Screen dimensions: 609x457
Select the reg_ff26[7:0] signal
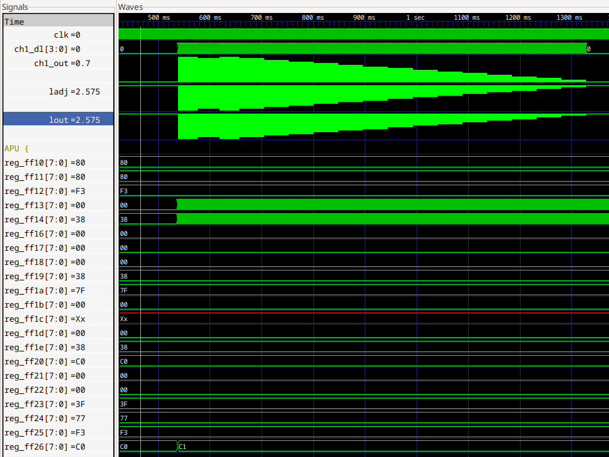(x=45, y=447)
